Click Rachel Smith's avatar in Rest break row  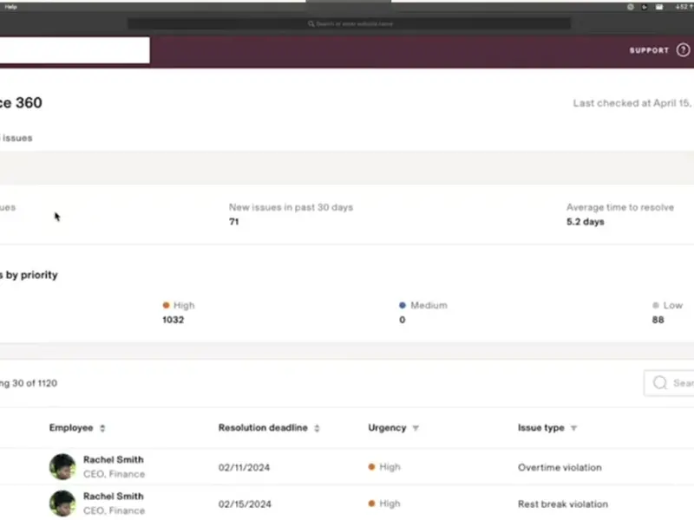point(62,504)
